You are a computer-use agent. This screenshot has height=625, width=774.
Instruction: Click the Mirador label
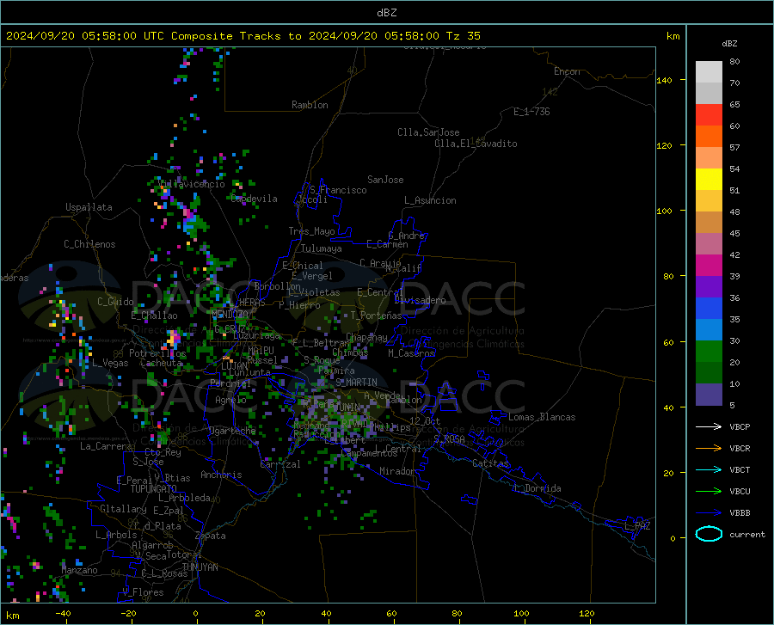(x=397, y=471)
